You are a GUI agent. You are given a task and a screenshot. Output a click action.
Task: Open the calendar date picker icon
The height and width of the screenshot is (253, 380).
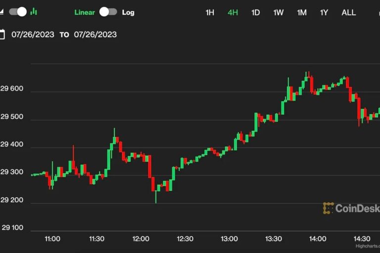(x=2, y=34)
